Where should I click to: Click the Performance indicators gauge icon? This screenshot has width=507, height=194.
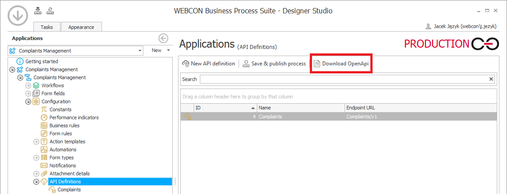click(45, 118)
